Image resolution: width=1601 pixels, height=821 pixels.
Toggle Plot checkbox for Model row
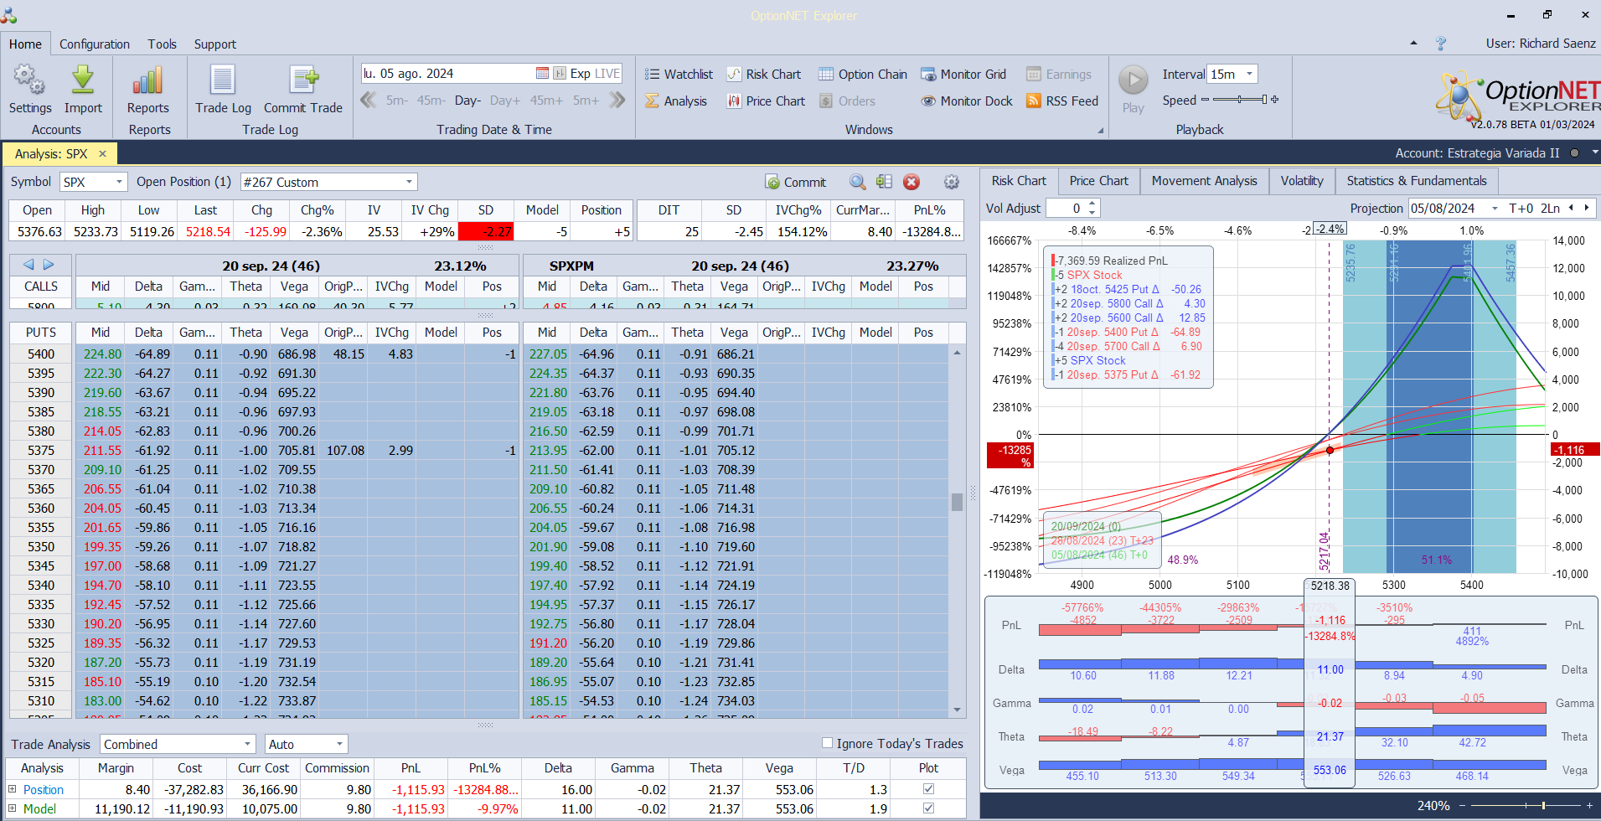click(928, 808)
